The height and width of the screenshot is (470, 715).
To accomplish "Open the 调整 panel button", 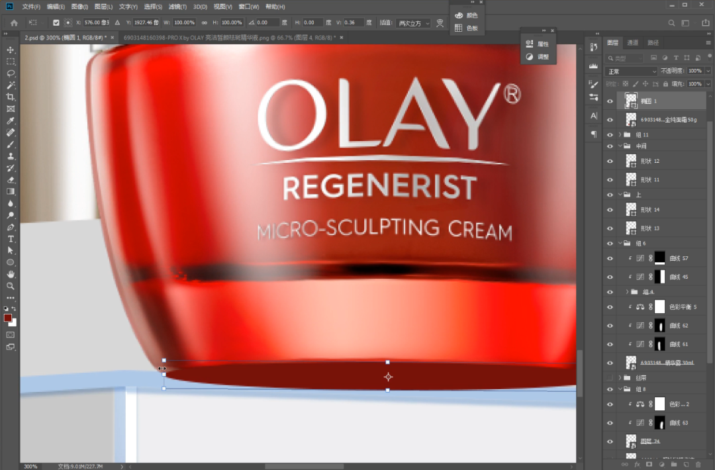I will point(538,57).
